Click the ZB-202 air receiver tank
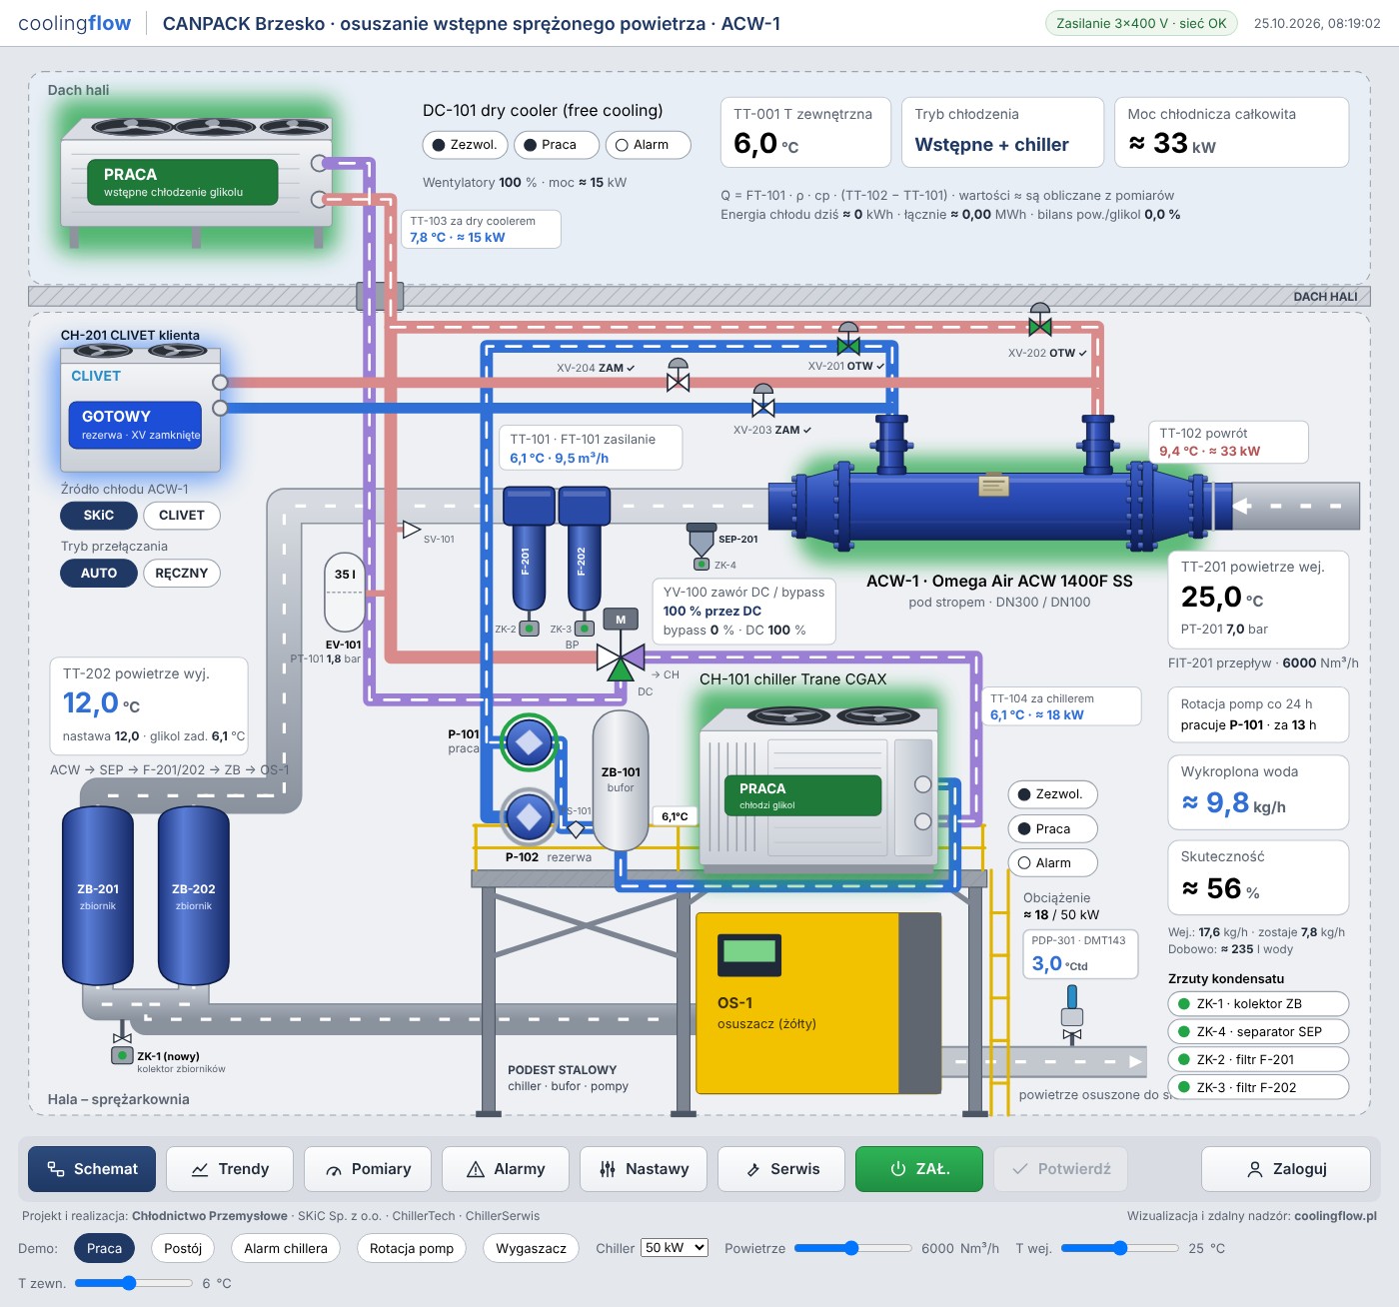The width and height of the screenshot is (1399, 1307). point(194,896)
